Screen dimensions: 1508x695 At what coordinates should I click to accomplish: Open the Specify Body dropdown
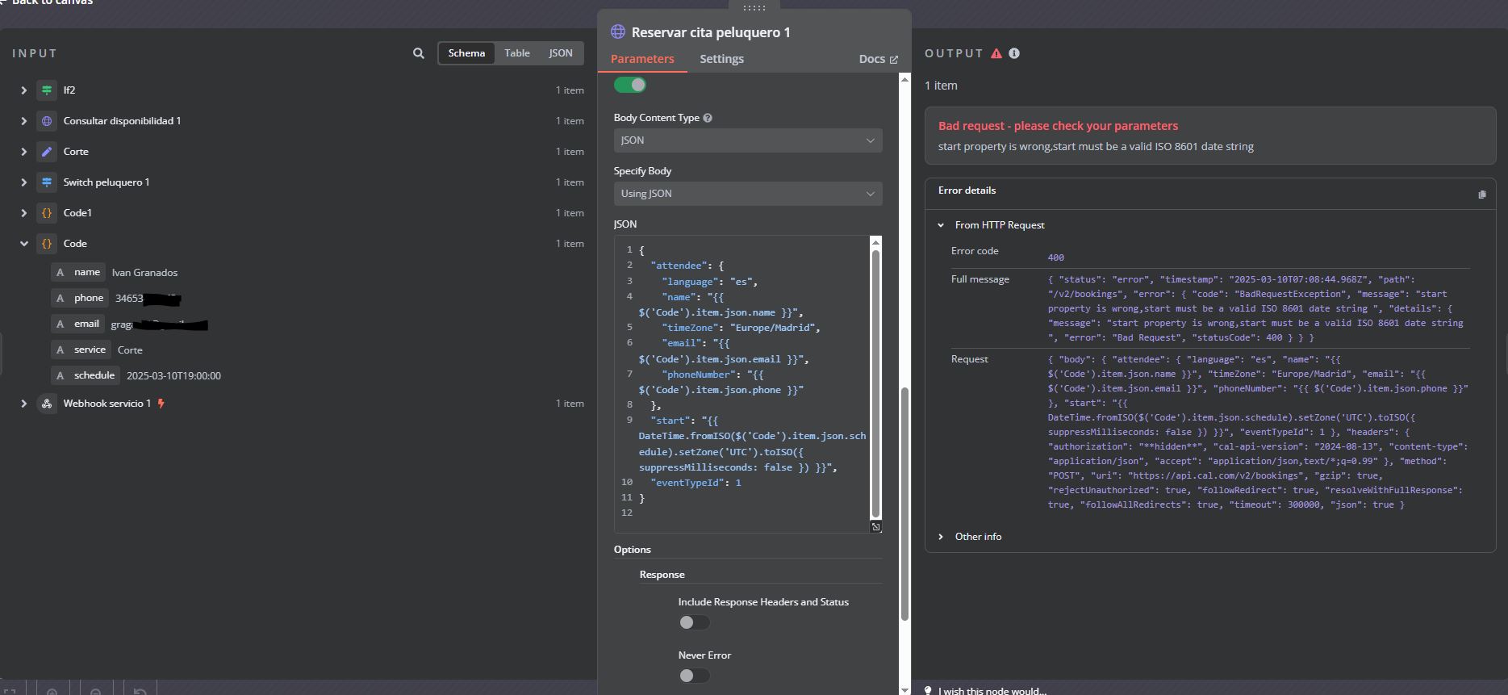pos(748,194)
